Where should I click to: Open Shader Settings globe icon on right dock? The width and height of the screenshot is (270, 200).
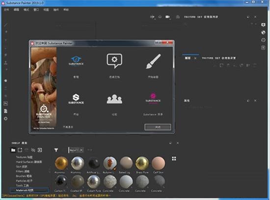pyautogui.click(x=263, y=32)
